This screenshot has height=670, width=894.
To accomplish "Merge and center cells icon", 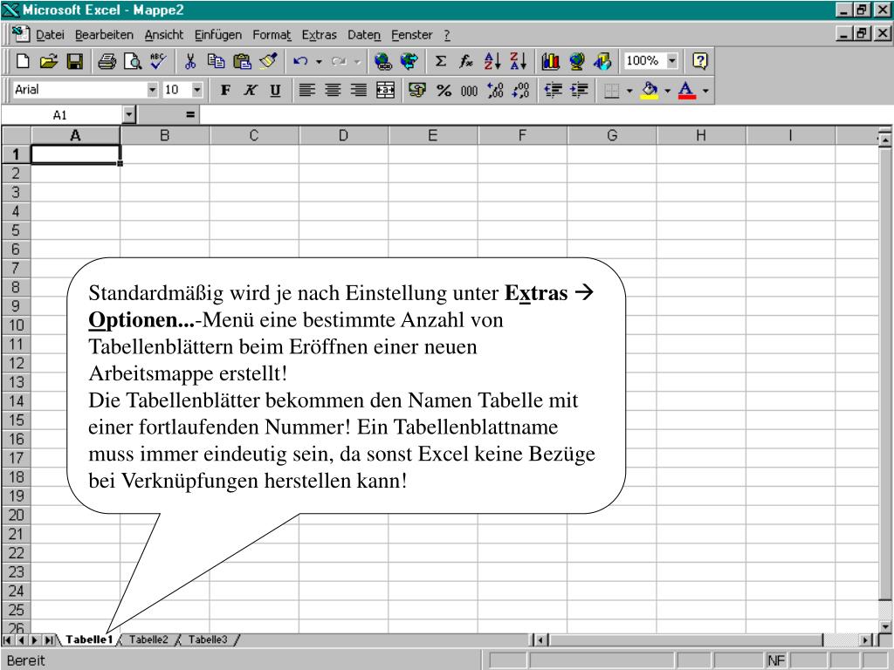I will 385,90.
